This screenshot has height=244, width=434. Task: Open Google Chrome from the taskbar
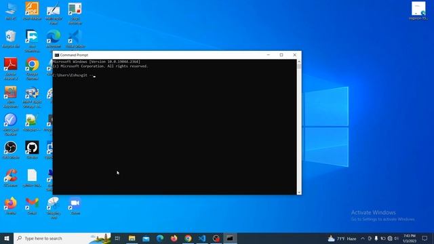point(188,238)
